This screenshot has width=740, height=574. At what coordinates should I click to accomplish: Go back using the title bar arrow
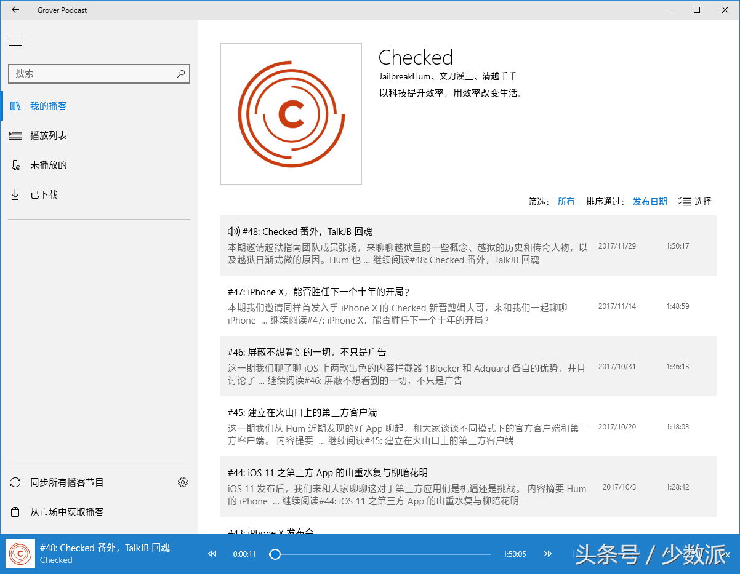click(15, 10)
